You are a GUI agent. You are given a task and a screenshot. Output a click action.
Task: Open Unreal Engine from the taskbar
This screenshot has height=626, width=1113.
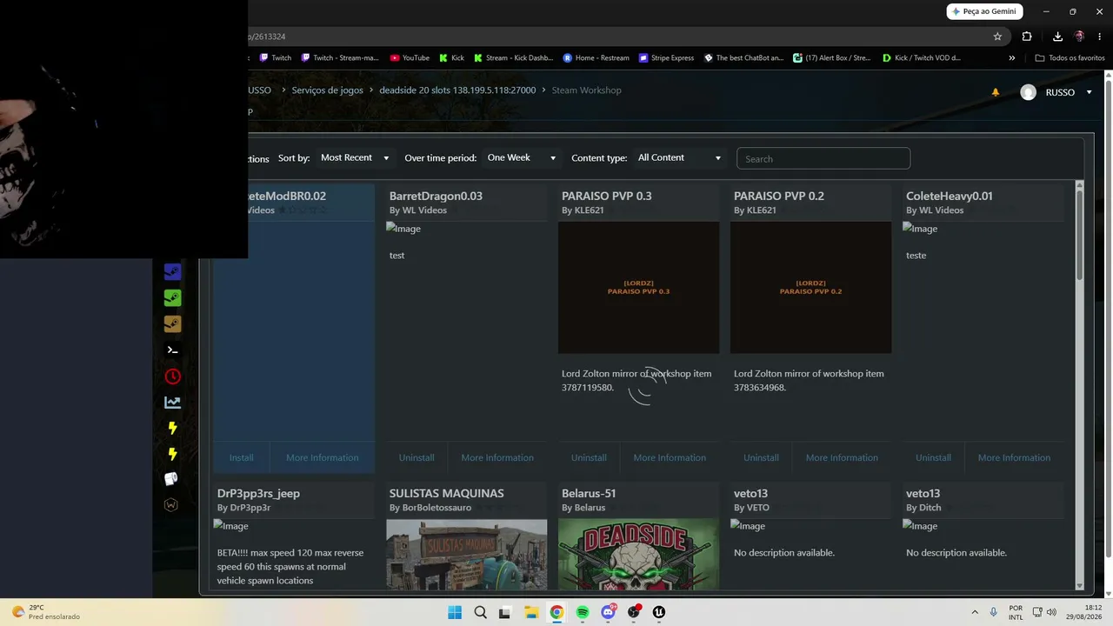point(659,612)
